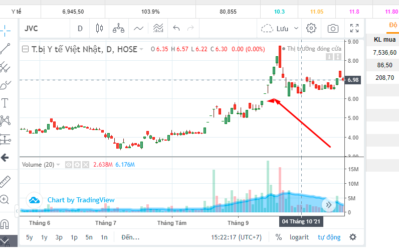Viewport: 399px width, 249px height.
Task: Toggle logarit scale mode
Action: (x=299, y=237)
